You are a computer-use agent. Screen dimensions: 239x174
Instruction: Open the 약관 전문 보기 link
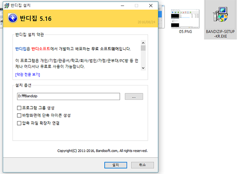point(27,74)
